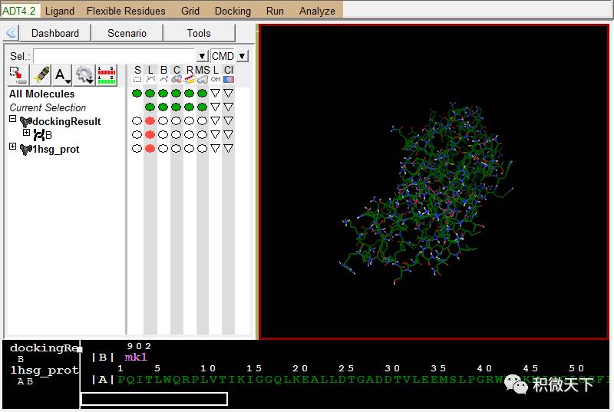Open the letter A label options
The width and height of the screenshot is (614, 412).
(x=62, y=74)
